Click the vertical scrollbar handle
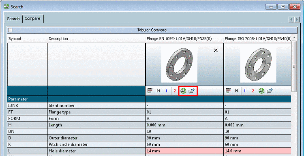This screenshot has width=304, height=156. tap(294, 66)
